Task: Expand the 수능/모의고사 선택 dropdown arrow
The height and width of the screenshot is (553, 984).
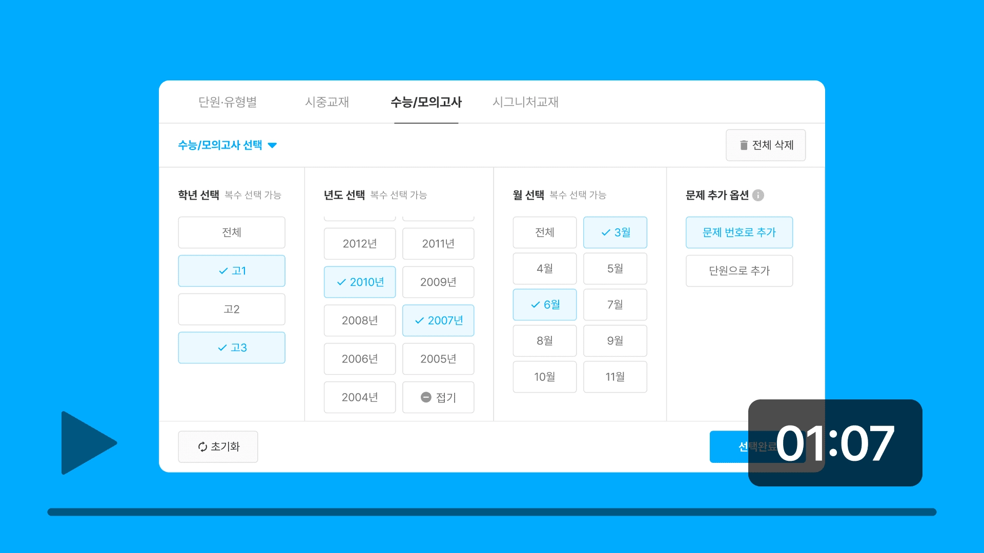Action: click(273, 145)
